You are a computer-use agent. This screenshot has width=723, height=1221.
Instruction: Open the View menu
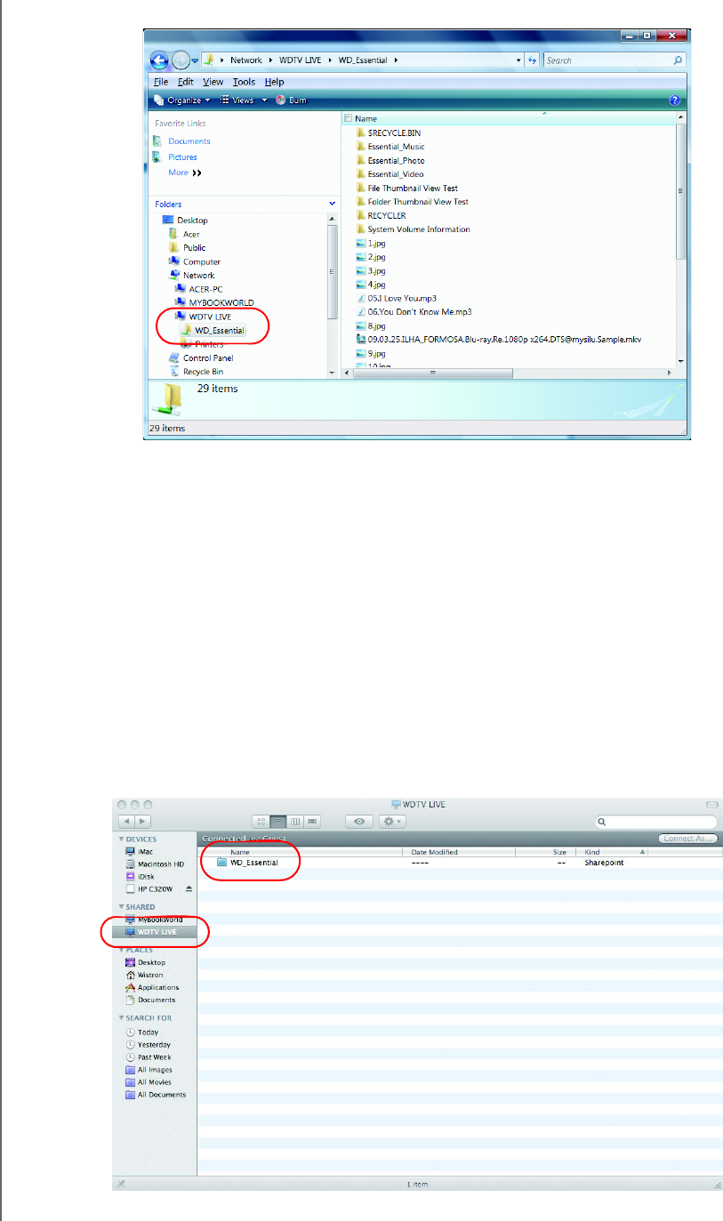pos(213,82)
